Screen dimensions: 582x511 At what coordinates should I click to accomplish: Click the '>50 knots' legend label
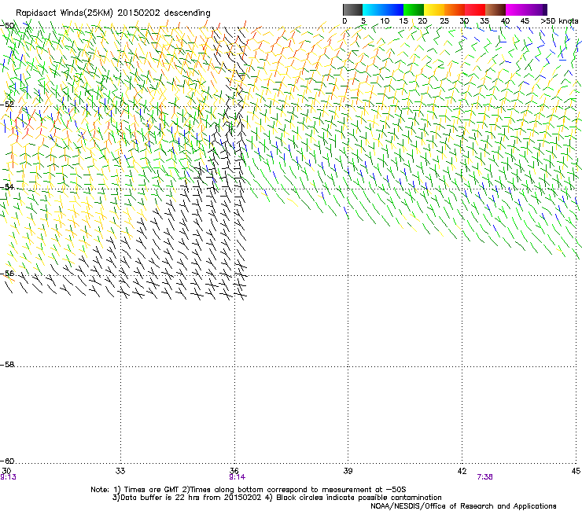tap(559, 21)
